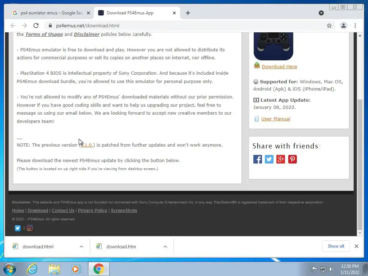368x276 pixels.
Task: Open the Action Center flag icon
Action: [x=314, y=269]
